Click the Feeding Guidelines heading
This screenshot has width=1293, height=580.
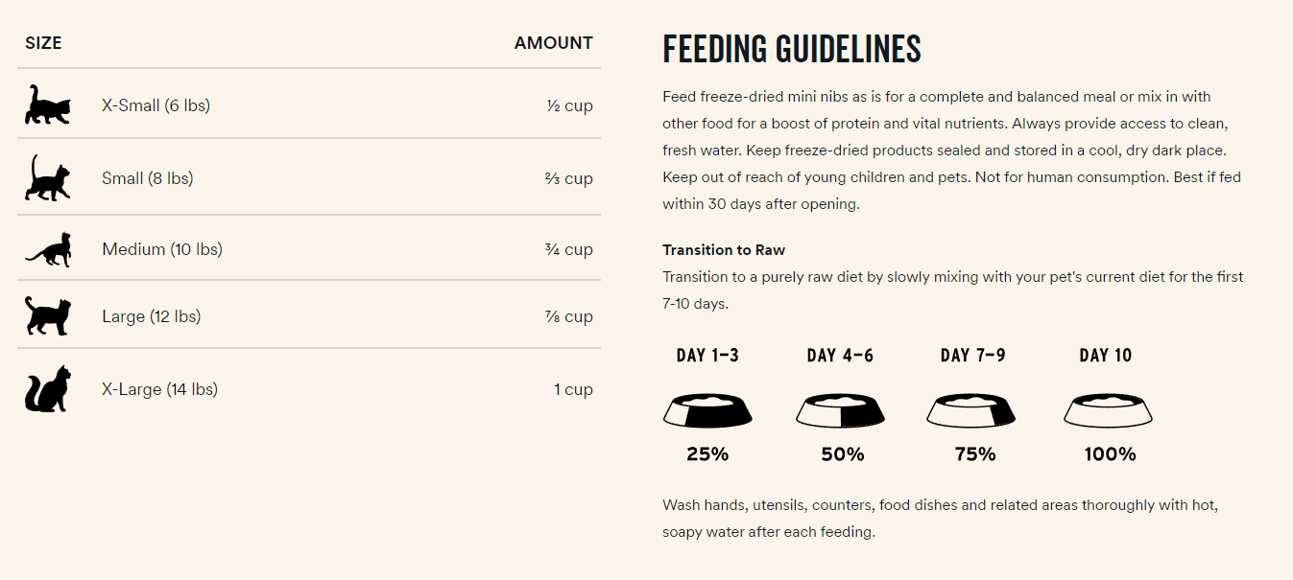coord(792,49)
